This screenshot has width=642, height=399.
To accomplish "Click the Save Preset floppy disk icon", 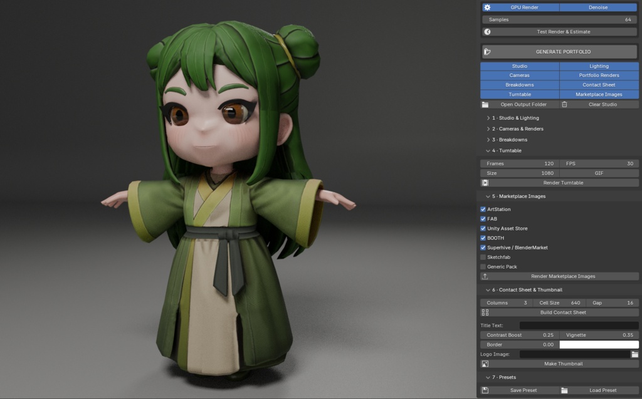I will tap(485, 390).
